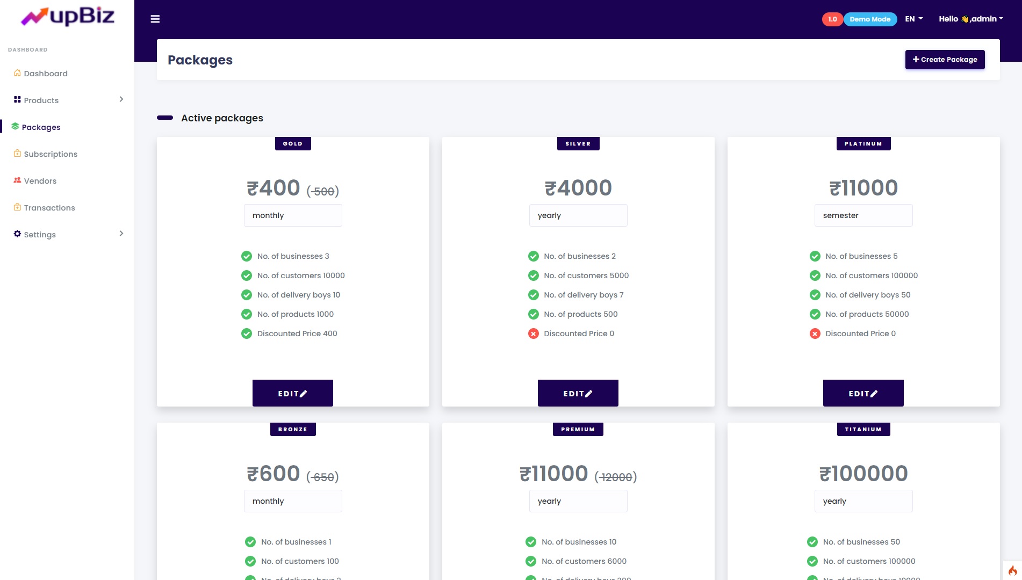Click the Packages layers icon
Image resolution: width=1022 pixels, height=580 pixels.
(15, 127)
